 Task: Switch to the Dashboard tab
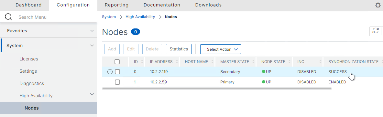pos(28,5)
